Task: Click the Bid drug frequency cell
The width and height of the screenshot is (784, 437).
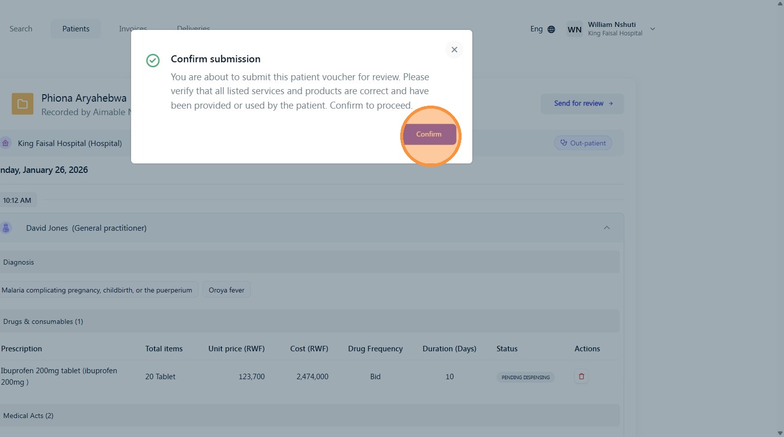Action: pos(375,377)
